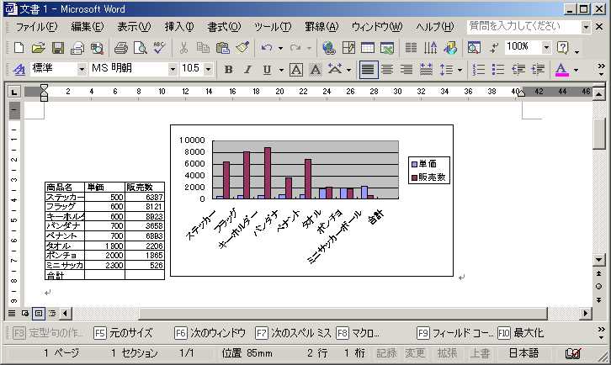The width and height of the screenshot is (611, 365).
Task: Click the Open folder icon
Action: [37, 48]
